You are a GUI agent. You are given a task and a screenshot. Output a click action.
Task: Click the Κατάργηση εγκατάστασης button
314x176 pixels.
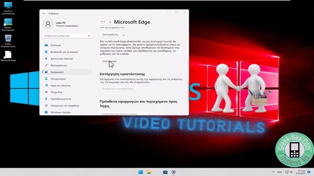click(x=118, y=88)
